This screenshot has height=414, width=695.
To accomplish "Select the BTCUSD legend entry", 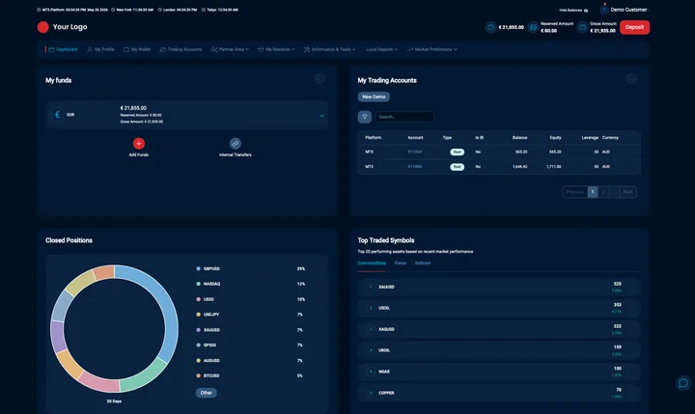I will click(208, 375).
